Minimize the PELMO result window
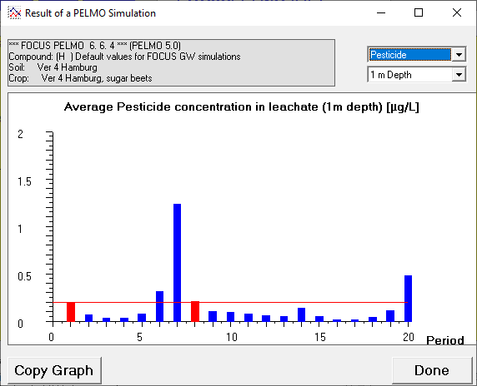 tap(381, 12)
